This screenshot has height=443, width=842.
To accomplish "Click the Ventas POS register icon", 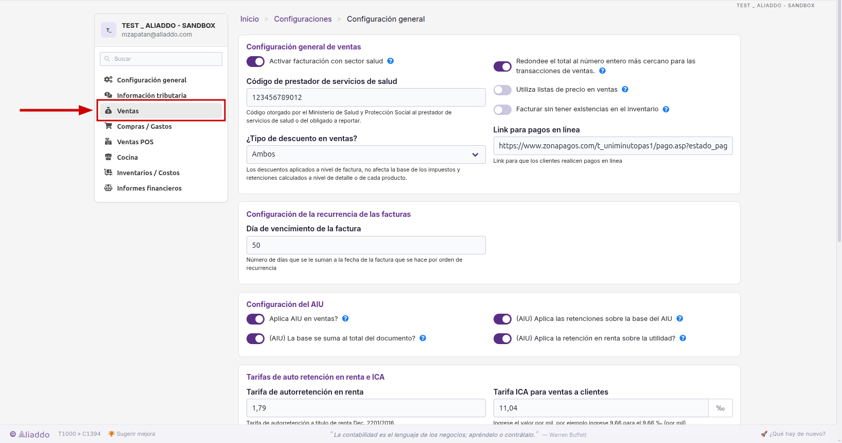I will coord(108,142).
